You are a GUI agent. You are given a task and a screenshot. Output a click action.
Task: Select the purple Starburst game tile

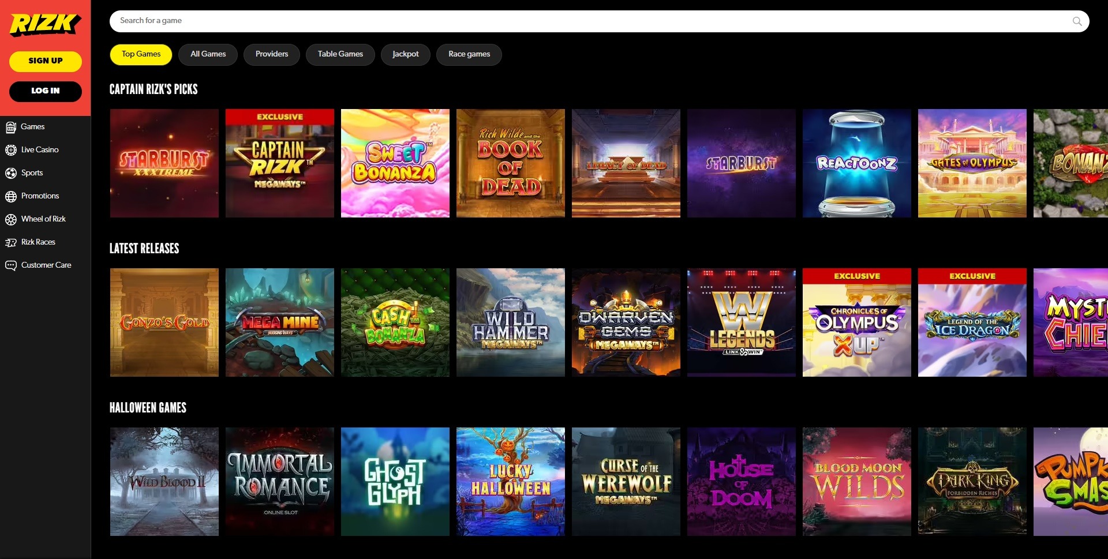742,163
